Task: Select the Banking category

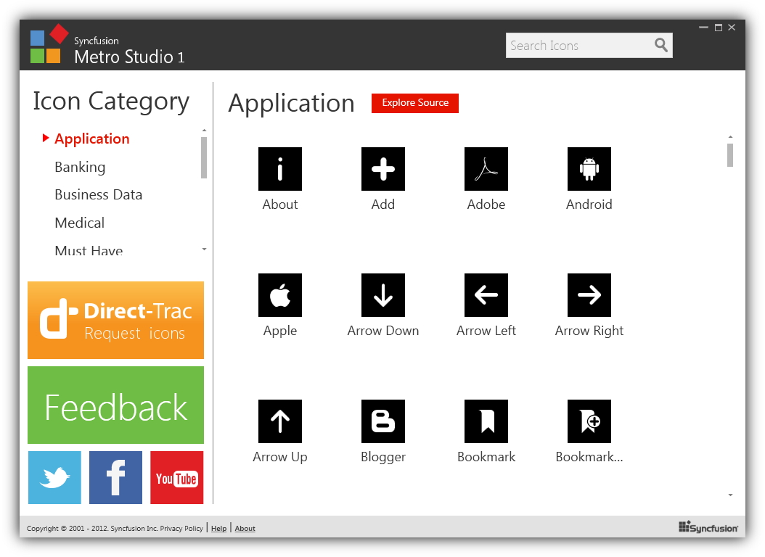Action: click(80, 167)
